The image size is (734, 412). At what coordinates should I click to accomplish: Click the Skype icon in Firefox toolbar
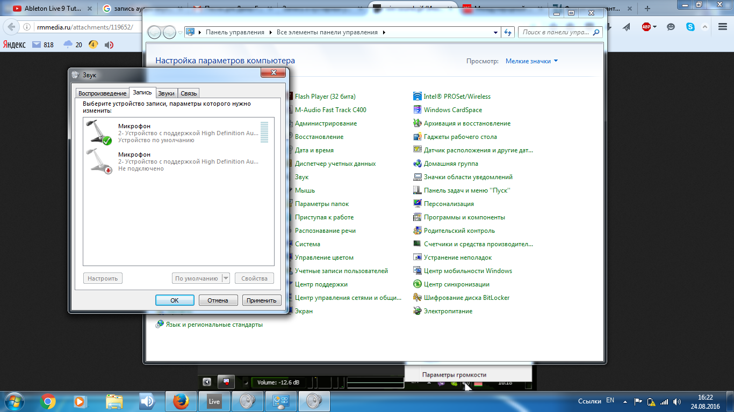coord(690,27)
